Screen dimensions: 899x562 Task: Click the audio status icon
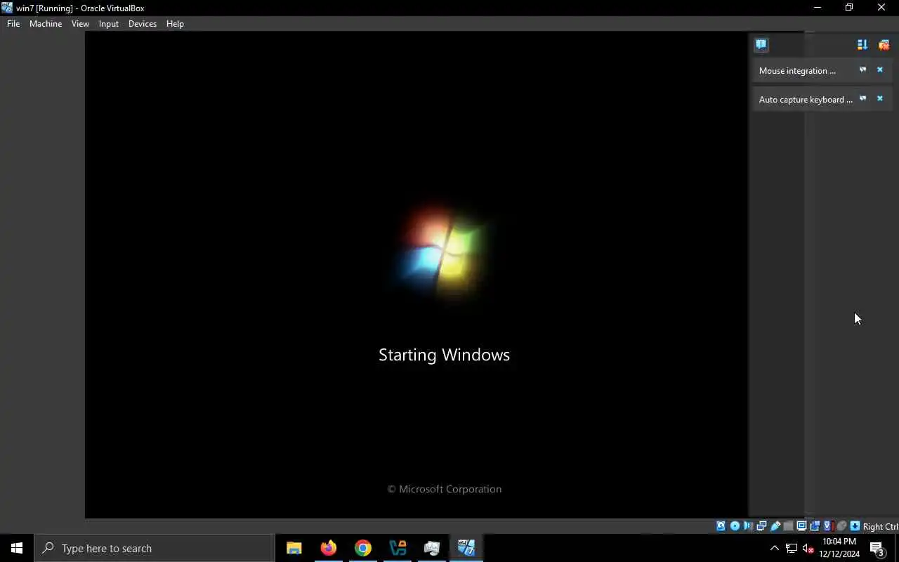pyautogui.click(x=748, y=526)
